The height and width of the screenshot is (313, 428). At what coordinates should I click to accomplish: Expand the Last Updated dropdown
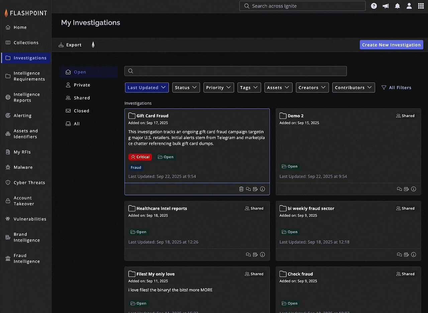click(147, 88)
